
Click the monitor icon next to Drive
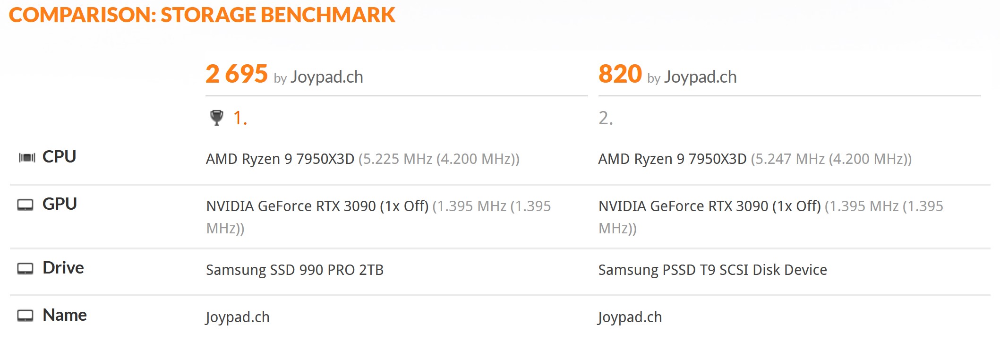26,269
